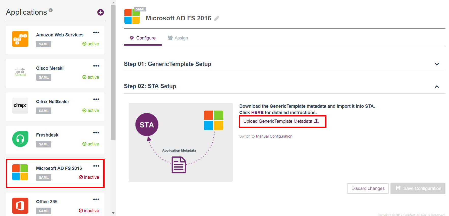Click Save Configuration button
Viewport: 449px width, 216px height.
tap(418, 188)
